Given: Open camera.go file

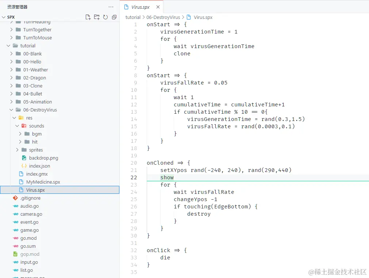Looking at the screenshot, I should [x=31, y=214].
